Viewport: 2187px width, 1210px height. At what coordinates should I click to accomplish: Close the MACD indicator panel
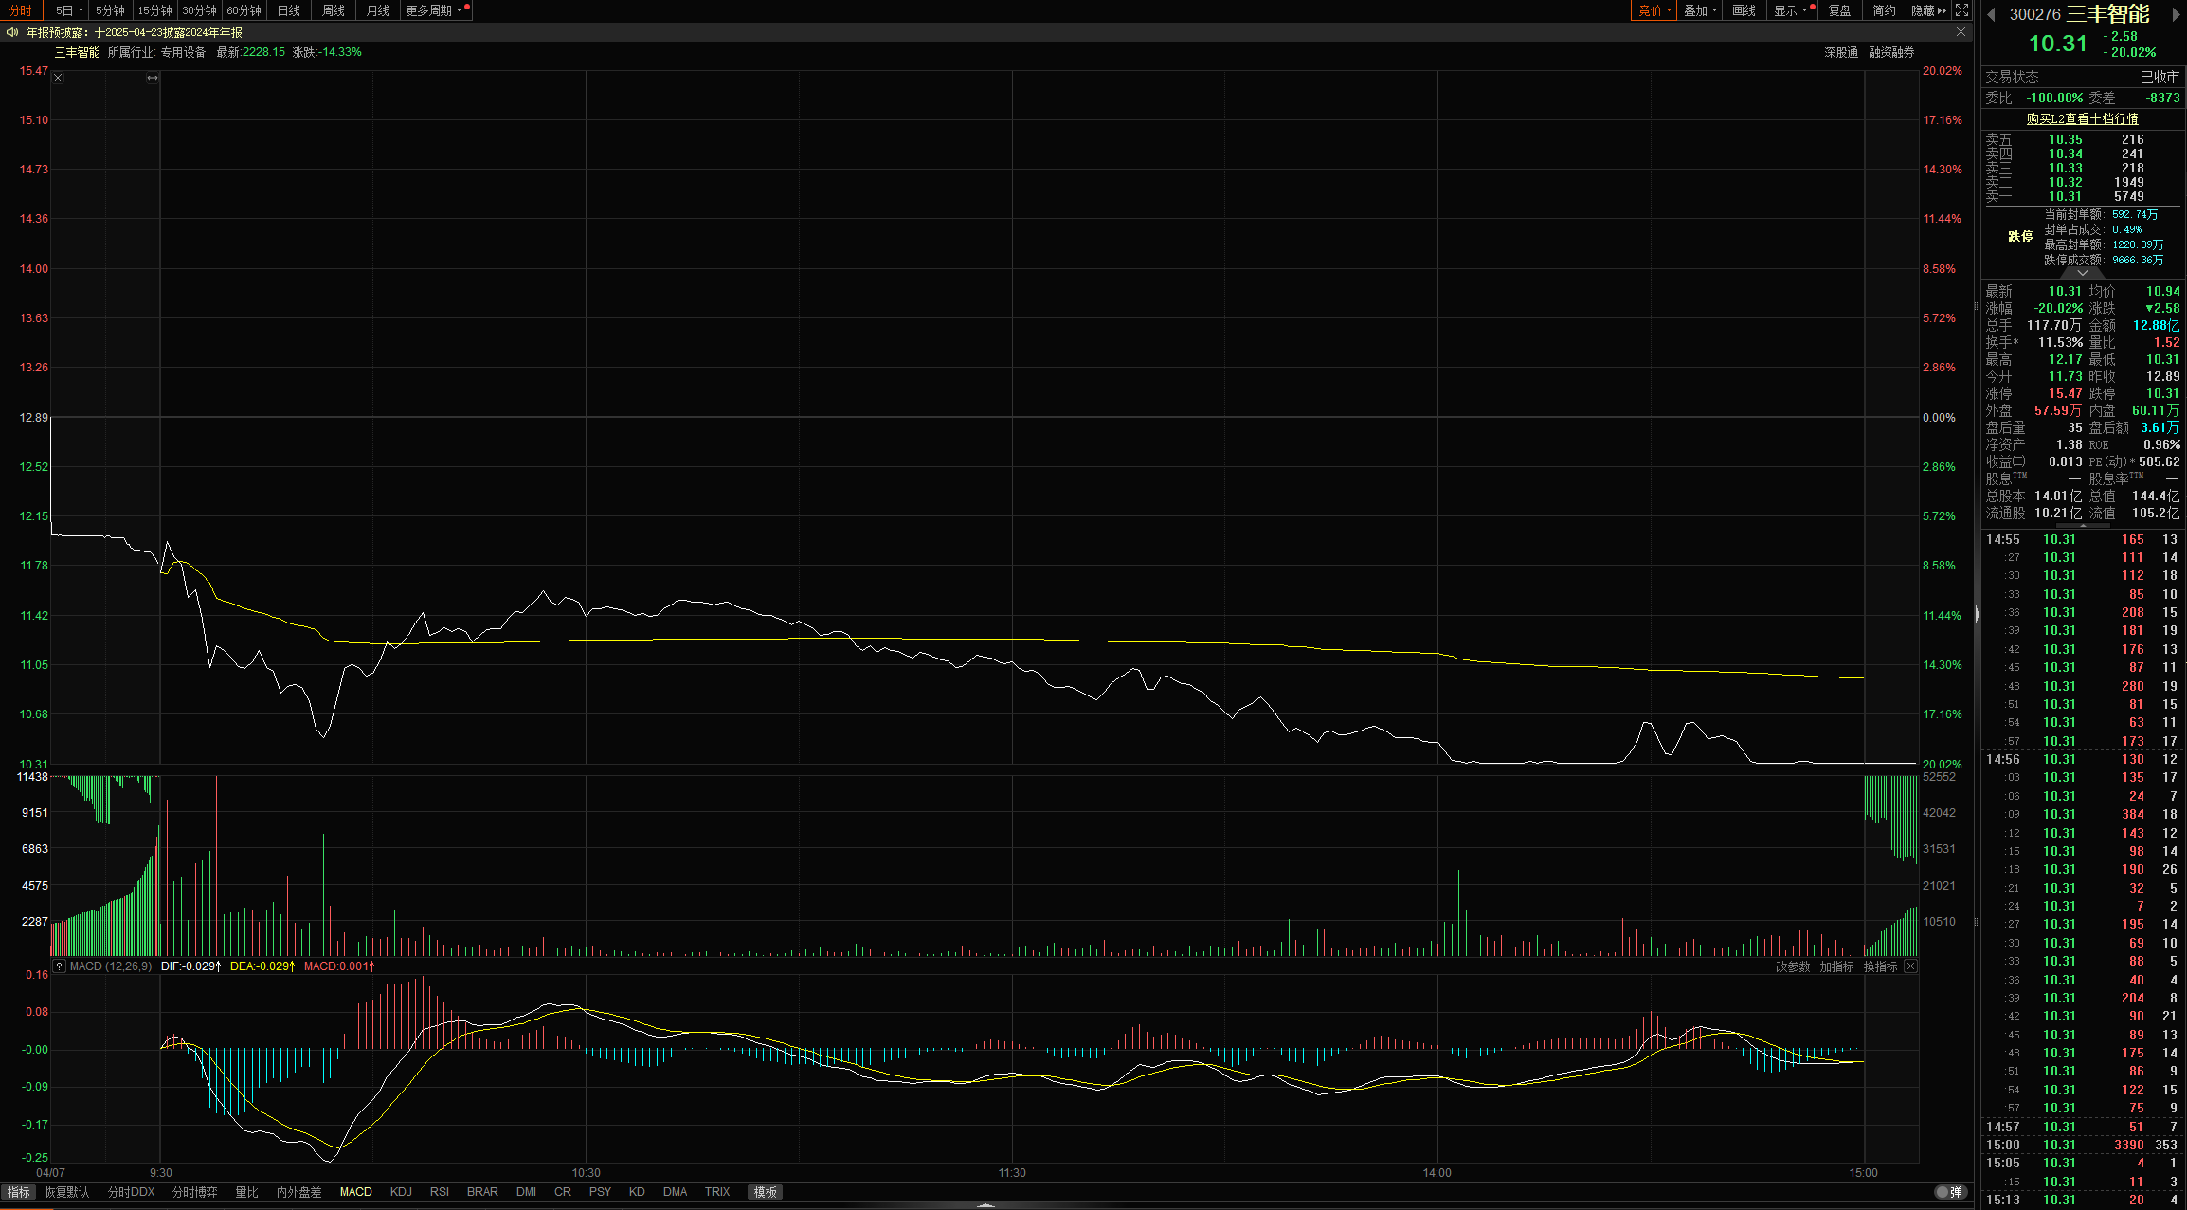(x=1910, y=966)
